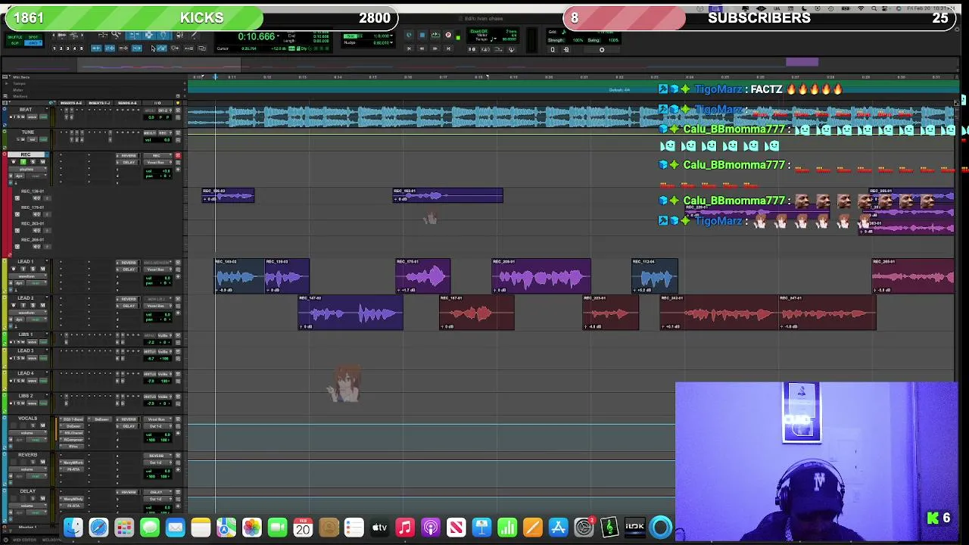Click the Go to End transport button
969x545 pixels.
pos(448,48)
